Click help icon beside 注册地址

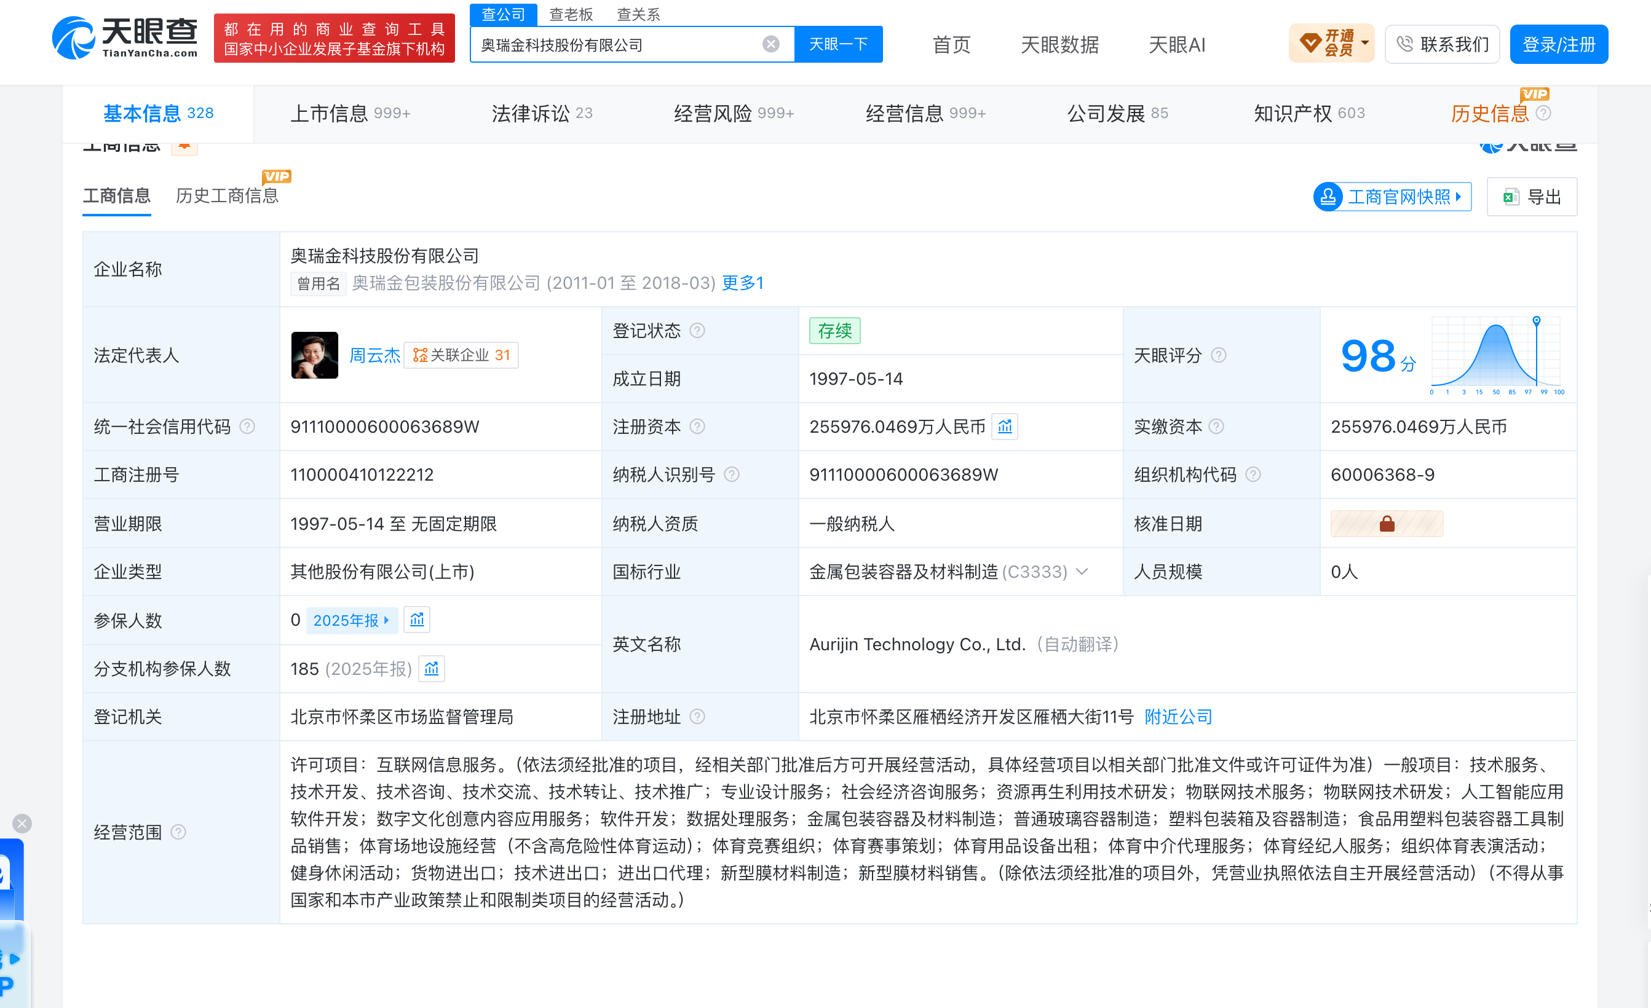tap(697, 717)
